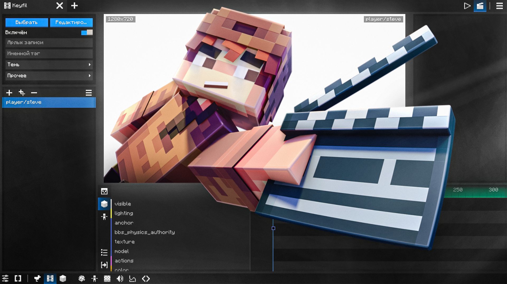Remove the replay with the minus icon
Screen dimensions: 507x284
point(34,93)
